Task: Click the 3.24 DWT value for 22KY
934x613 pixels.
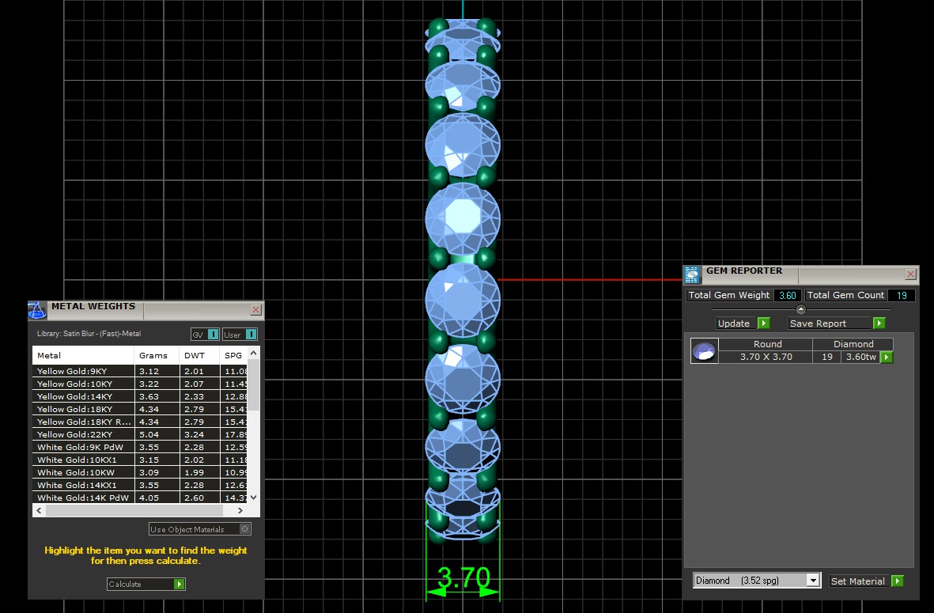Action: pos(195,434)
